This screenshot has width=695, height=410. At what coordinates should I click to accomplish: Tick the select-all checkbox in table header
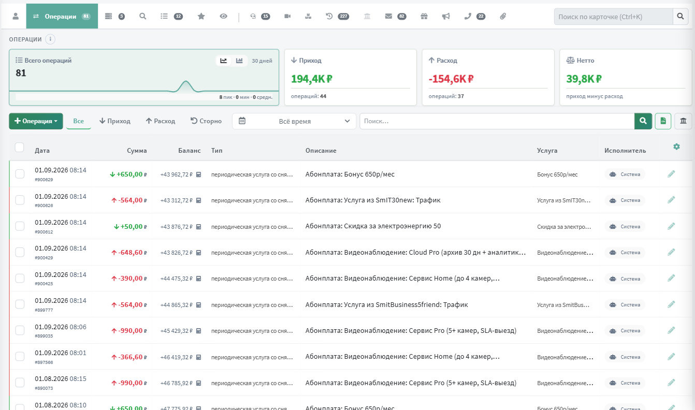tap(20, 148)
